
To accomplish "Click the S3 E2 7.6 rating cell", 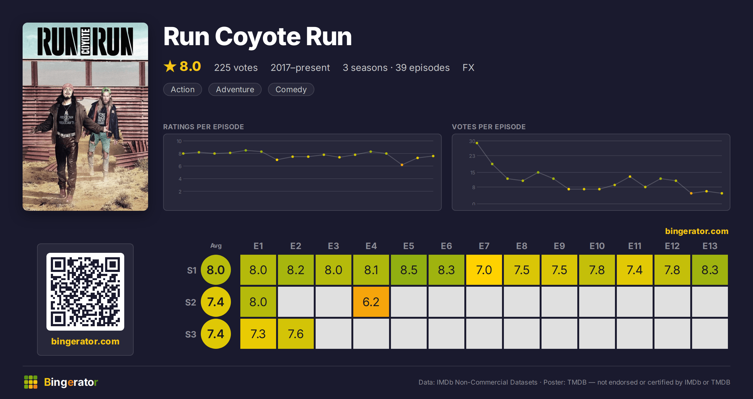I will coord(296,334).
